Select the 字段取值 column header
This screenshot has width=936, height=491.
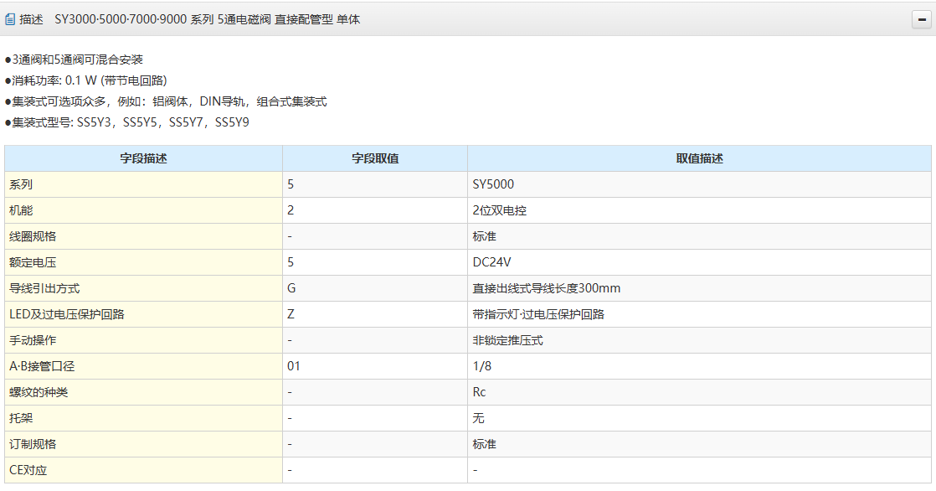374,158
